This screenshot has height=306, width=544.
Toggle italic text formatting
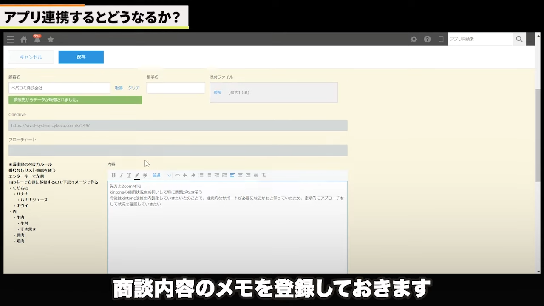tap(121, 175)
